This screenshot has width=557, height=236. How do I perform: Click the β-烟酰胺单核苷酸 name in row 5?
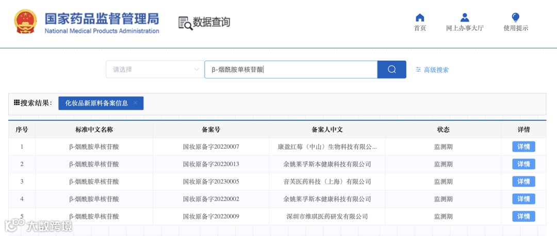pos(94,216)
